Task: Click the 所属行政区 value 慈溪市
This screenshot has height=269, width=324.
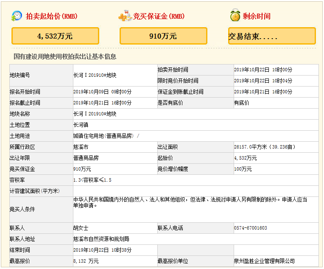Action: 81,147
